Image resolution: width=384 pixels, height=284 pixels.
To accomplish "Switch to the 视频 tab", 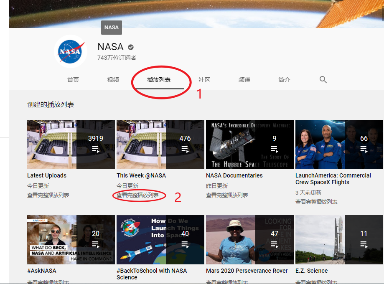I will [x=113, y=80].
